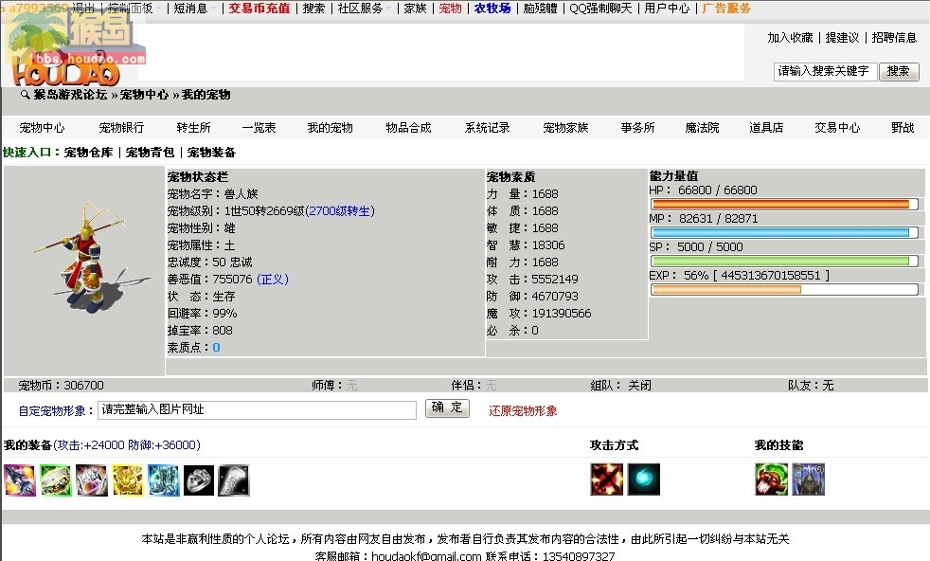The height and width of the screenshot is (561, 930).
Task: Click the silver ring equipment icon
Action: click(199, 480)
